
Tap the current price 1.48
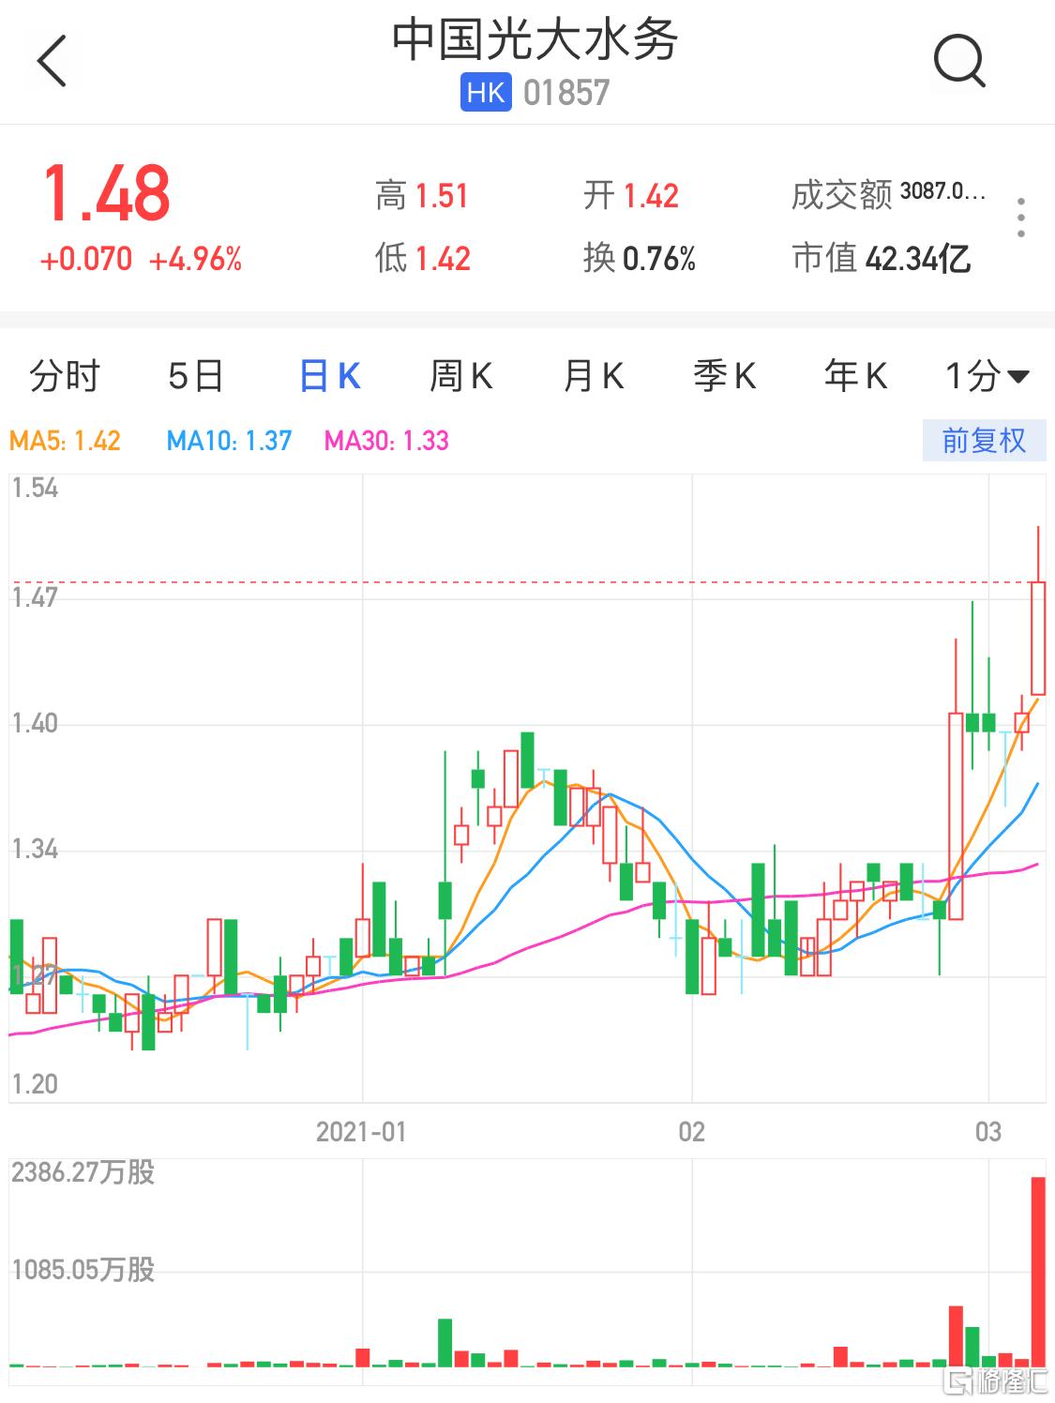tap(107, 193)
